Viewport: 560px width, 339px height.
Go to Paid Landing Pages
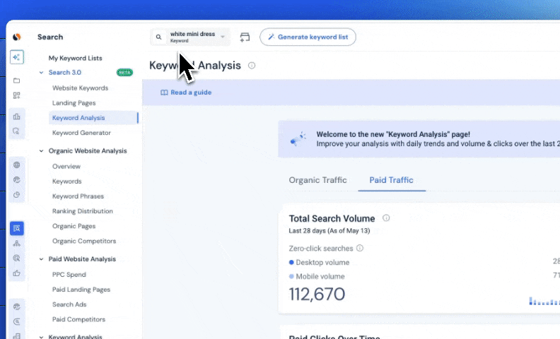81,290
